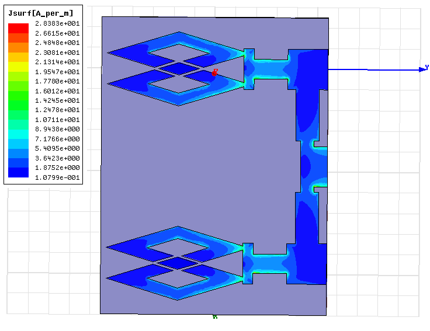Click the Jsurf[A_per_m] legend title
The image size is (430, 331).
tap(41, 13)
